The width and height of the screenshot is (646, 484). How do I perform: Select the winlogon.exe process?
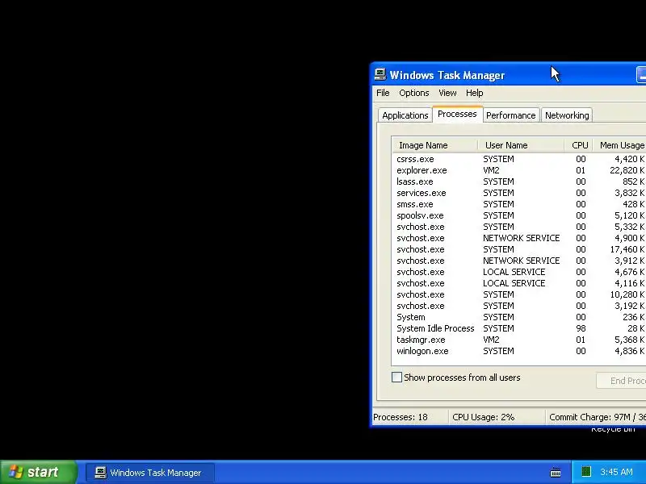519,351
